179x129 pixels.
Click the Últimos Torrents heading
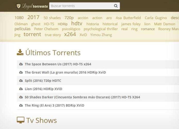click(x=53, y=53)
